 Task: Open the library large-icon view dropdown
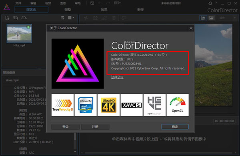pos(71,18)
